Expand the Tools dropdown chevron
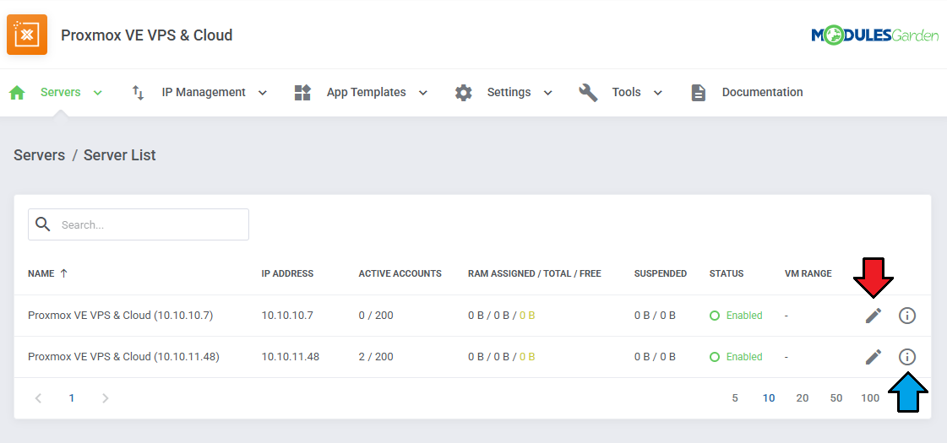Screen dimensions: 947x443 [658, 93]
